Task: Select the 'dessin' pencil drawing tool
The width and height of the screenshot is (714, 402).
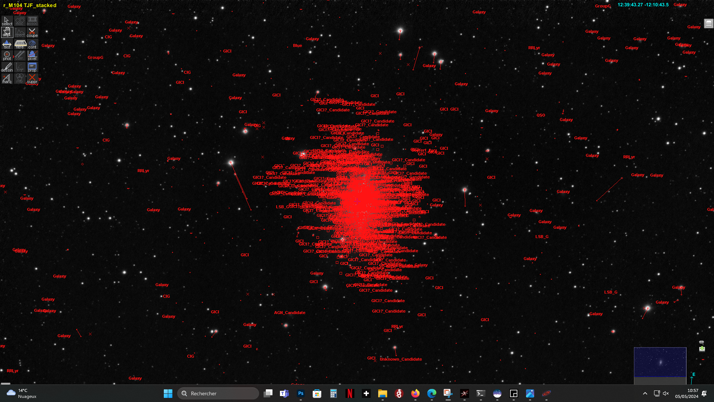Action: point(7,67)
